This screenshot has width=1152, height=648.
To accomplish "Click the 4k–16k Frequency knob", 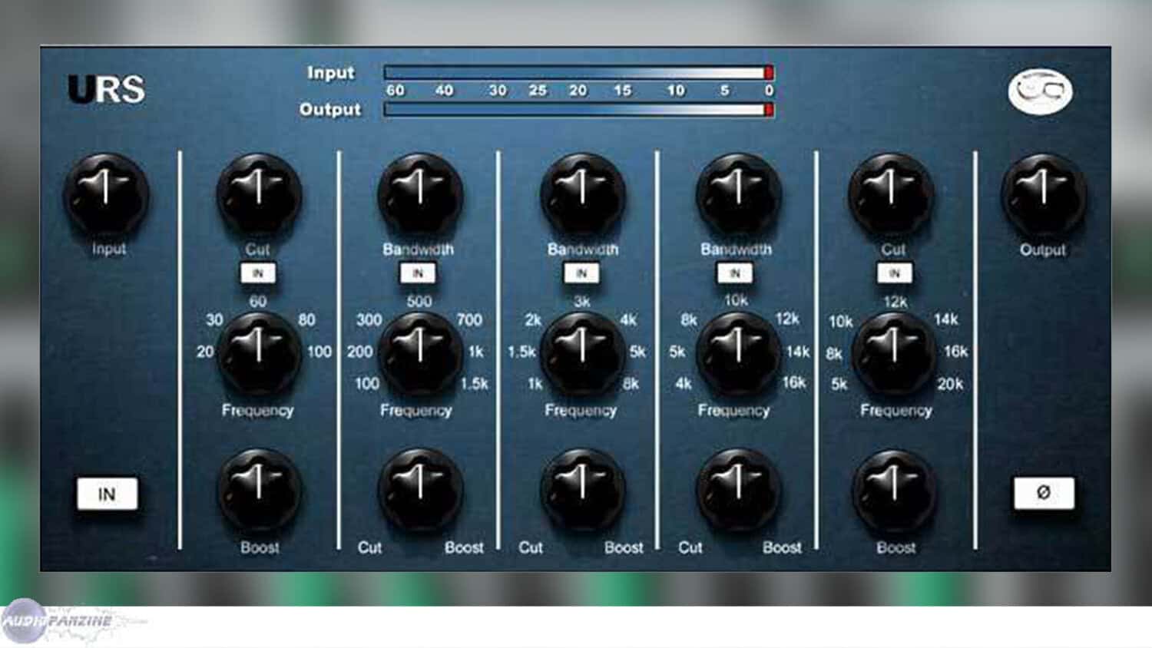I will (738, 353).
